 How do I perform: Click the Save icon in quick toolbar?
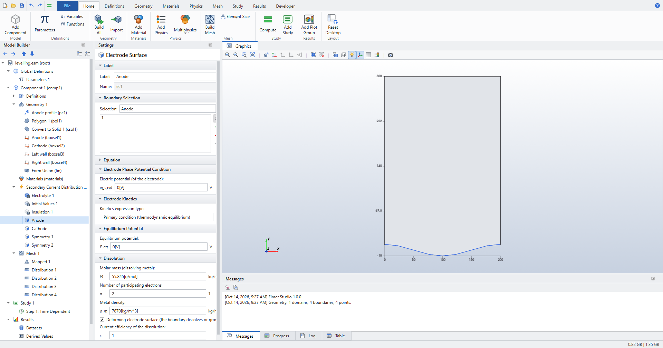click(22, 6)
